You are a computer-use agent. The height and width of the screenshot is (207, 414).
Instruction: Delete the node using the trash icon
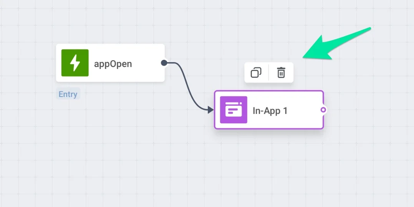pyautogui.click(x=281, y=72)
